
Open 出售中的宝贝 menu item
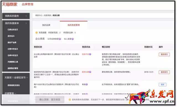coord(13,49)
